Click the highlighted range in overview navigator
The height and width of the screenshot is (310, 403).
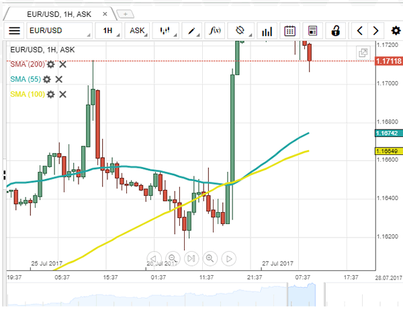302,295
